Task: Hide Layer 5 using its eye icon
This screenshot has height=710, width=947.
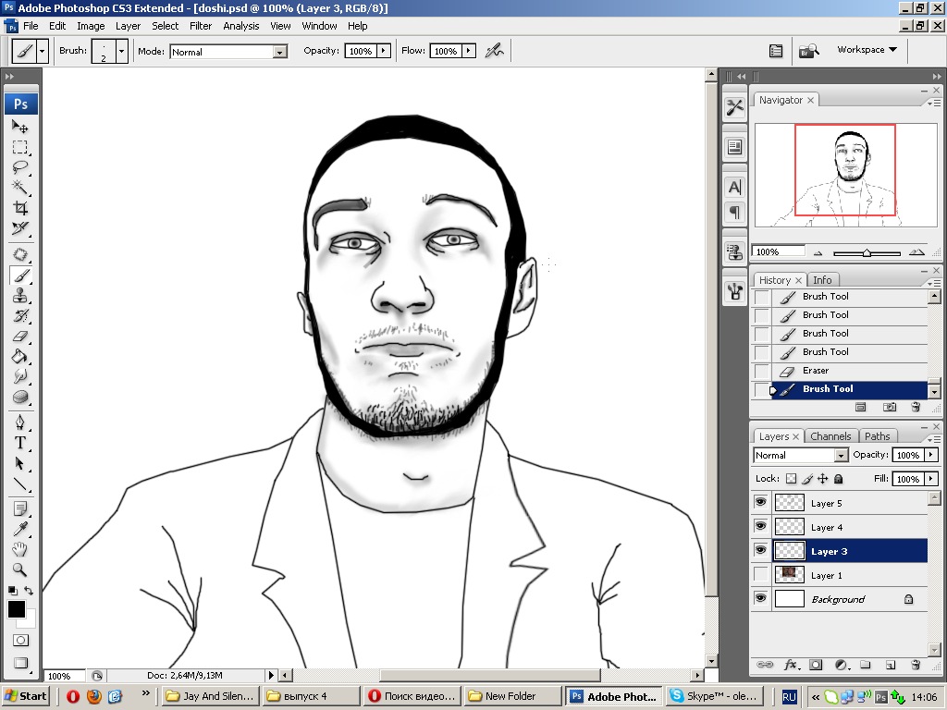Action: [x=761, y=502]
